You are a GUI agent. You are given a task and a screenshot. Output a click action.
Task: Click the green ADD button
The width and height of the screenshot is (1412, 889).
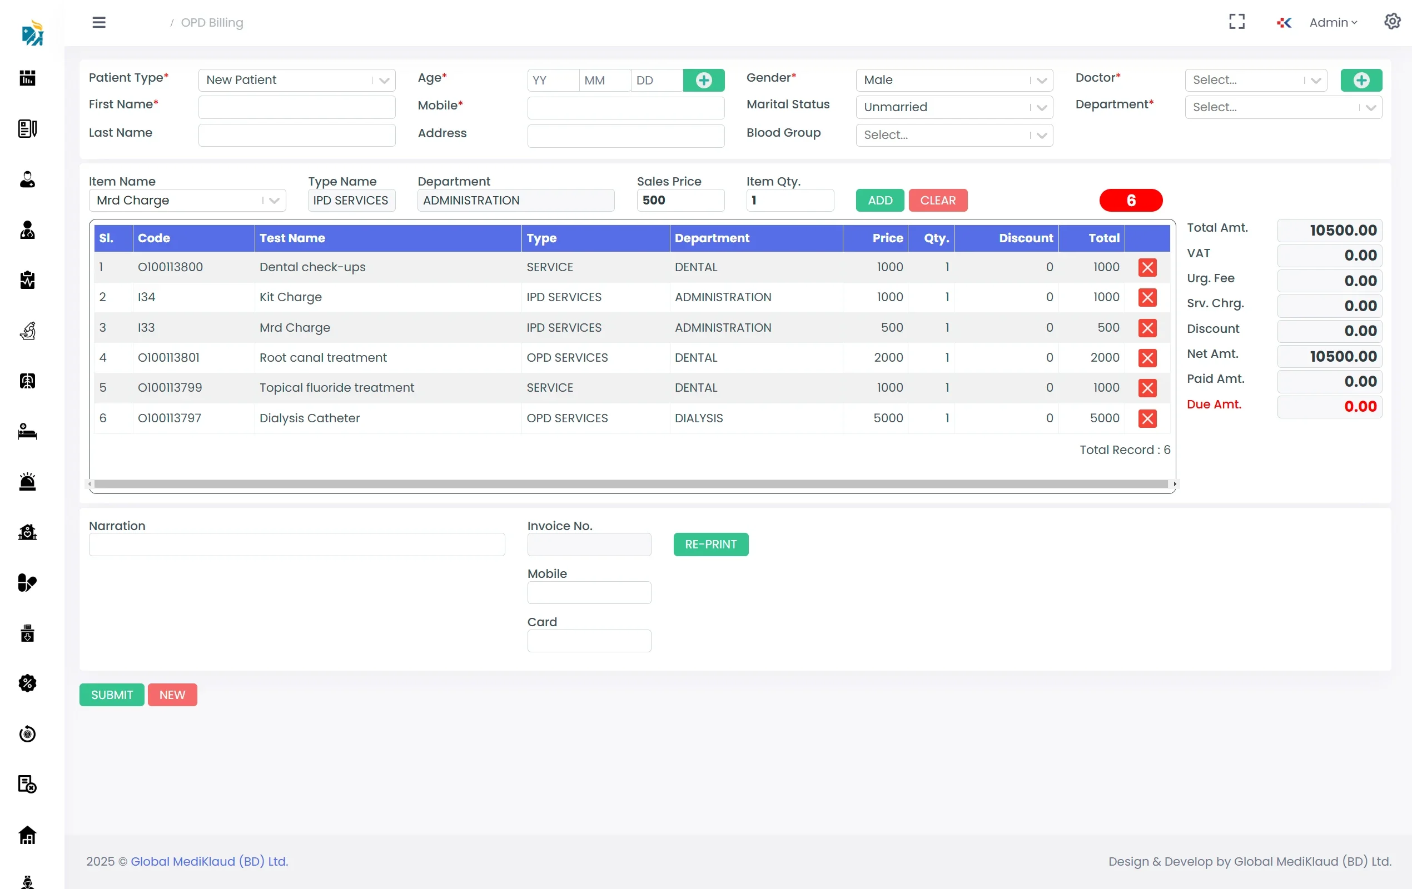pyautogui.click(x=879, y=201)
